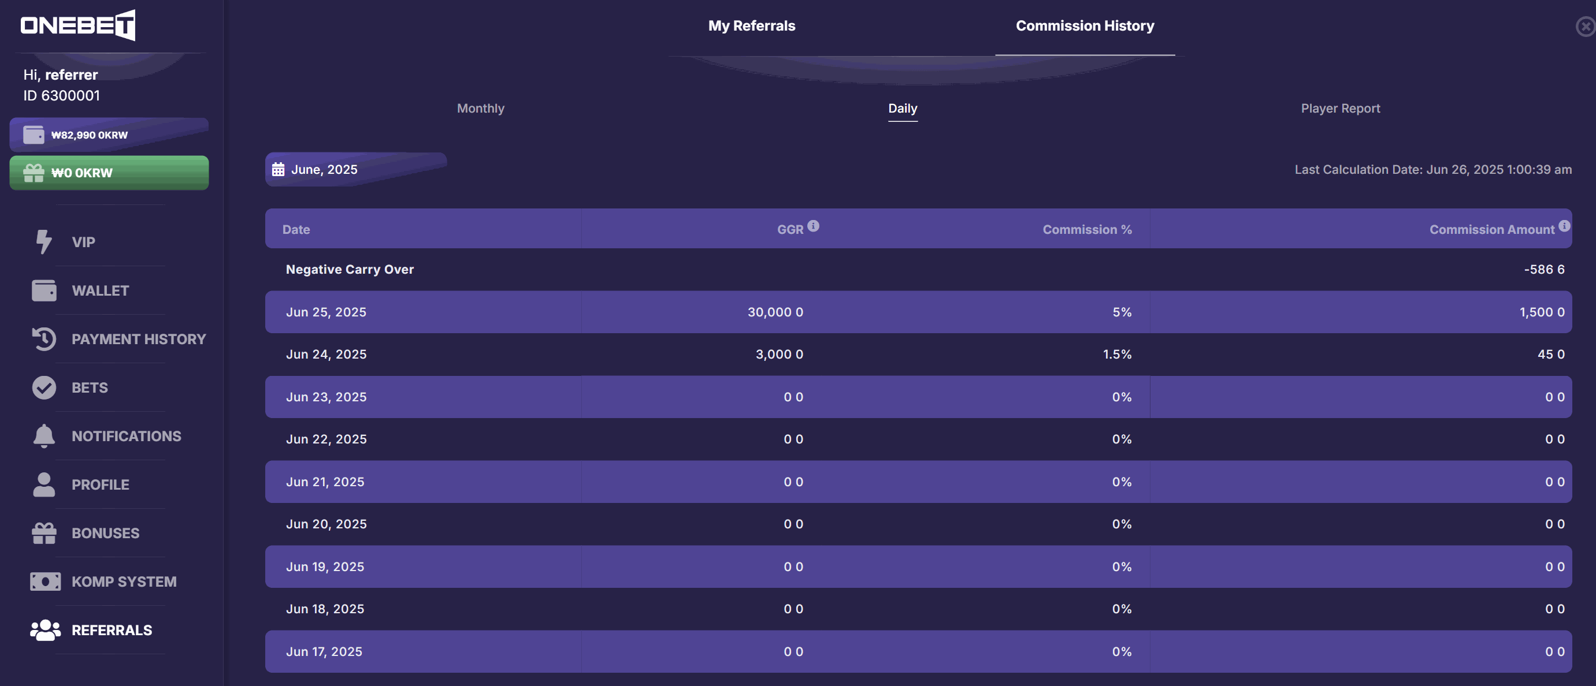Click the calendar icon beside June, 2025
Viewport: 1596px width, 686px height.
278,169
